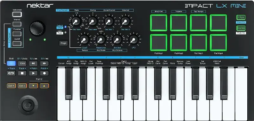The width and height of the screenshot is (254, 121).
Task: Raise the octave with Oct up button
Action: pyautogui.click(x=22, y=86)
